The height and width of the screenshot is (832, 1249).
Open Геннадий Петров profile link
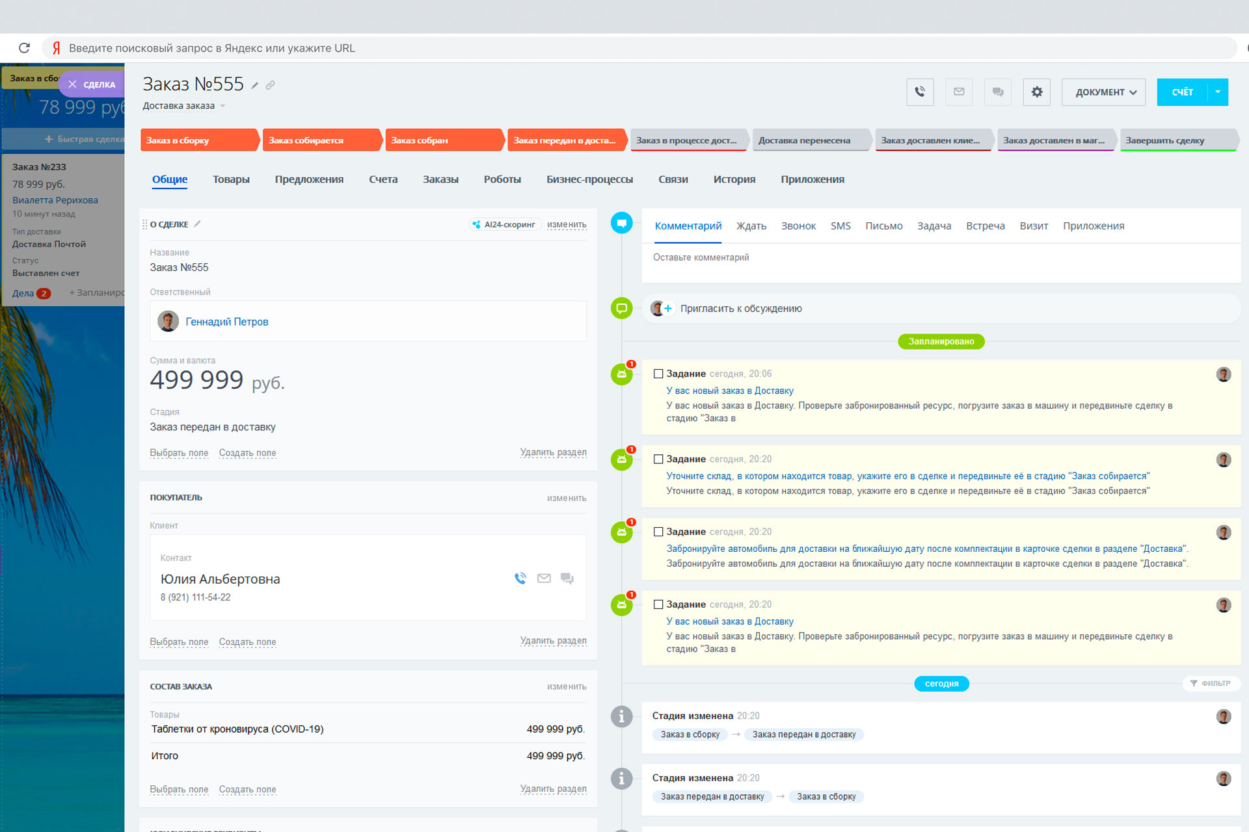tap(226, 322)
